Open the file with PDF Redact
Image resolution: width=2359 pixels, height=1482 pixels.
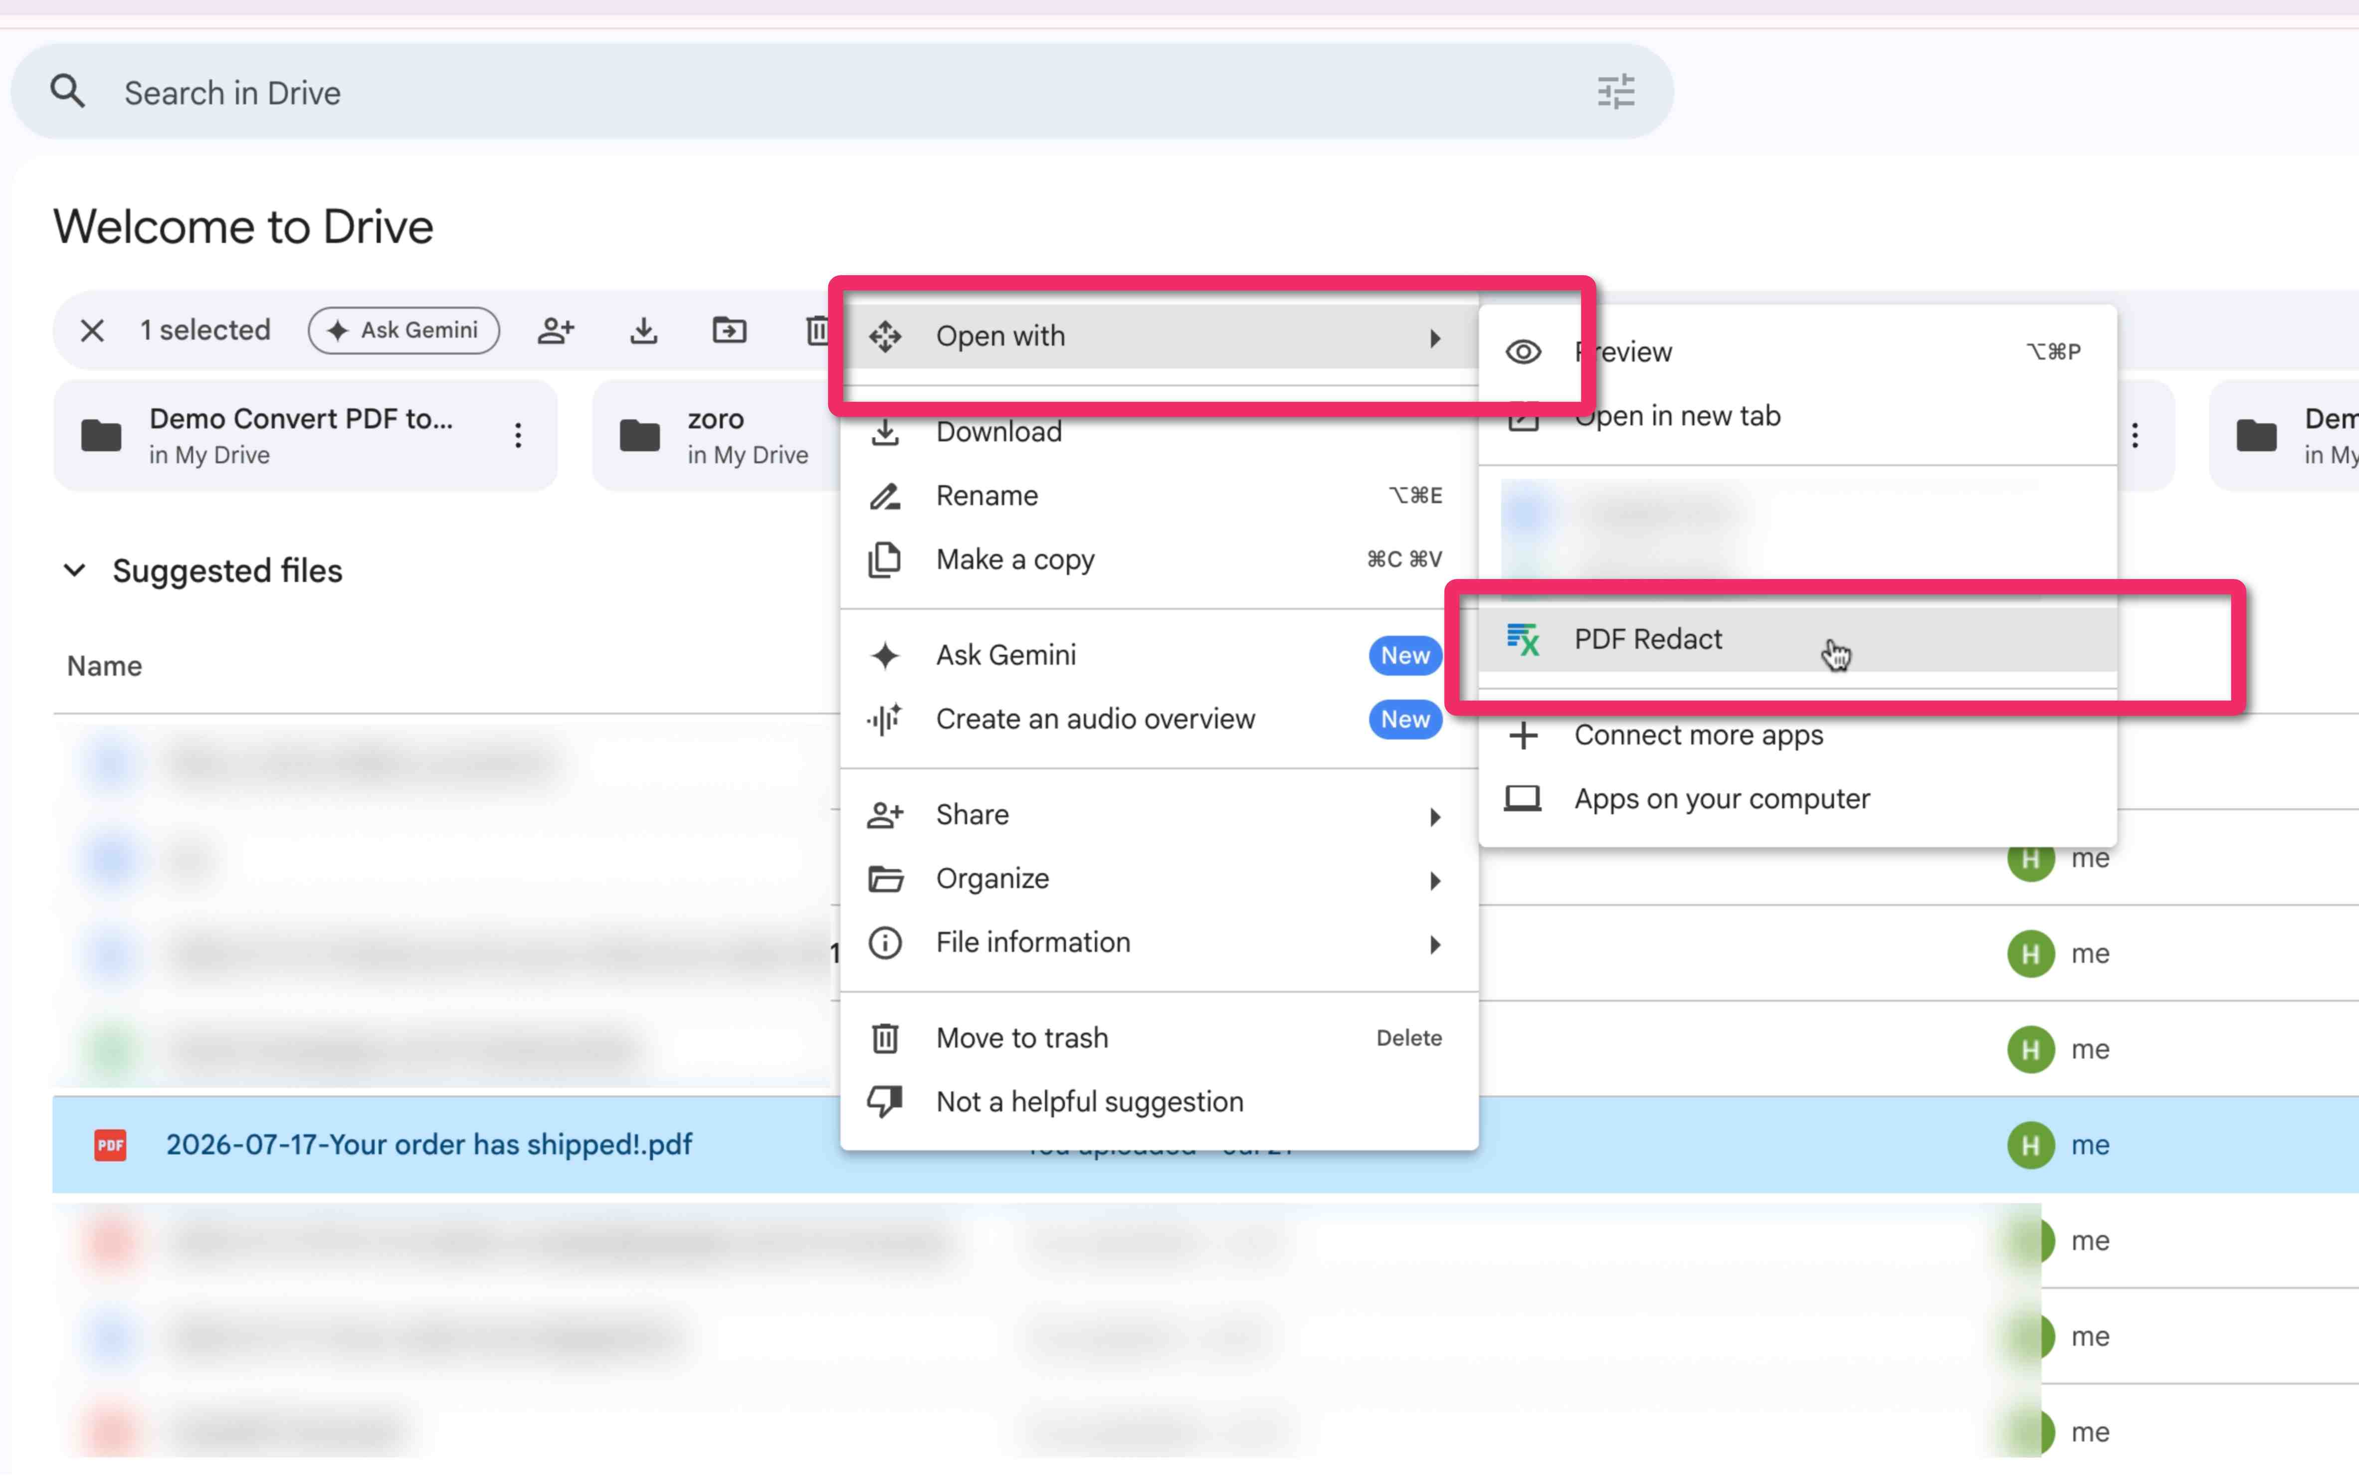[x=1797, y=640]
